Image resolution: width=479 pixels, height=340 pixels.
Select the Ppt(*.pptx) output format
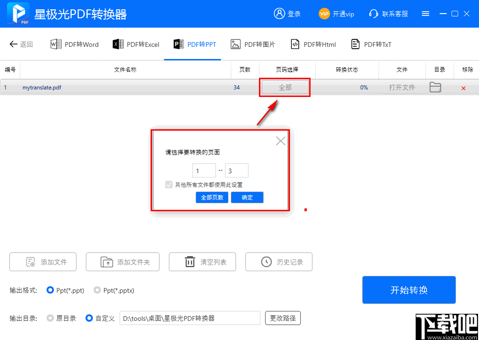(97, 290)
